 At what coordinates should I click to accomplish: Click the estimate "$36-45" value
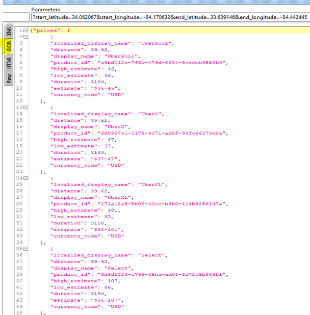pyautogui.click(x=104, y=88)
